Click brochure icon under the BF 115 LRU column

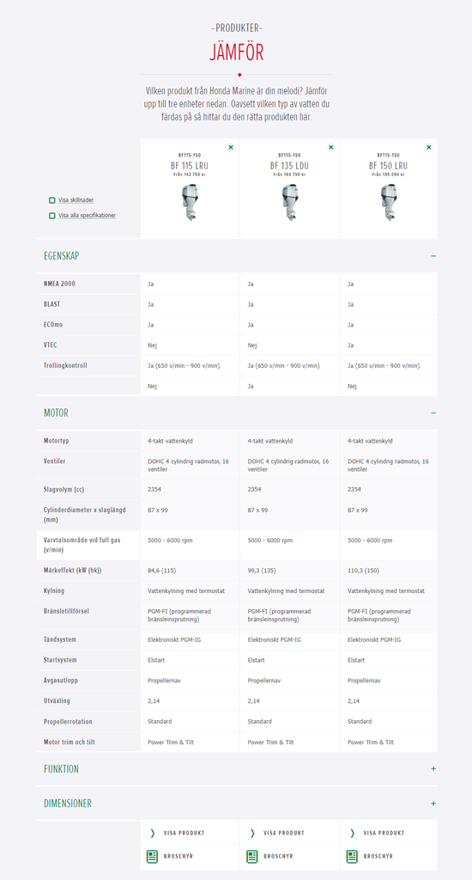152,857
